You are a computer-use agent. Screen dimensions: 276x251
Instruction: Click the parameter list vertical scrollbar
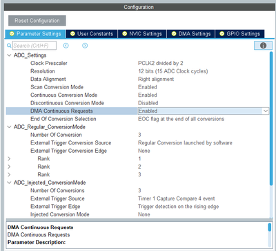pos(271,118)
